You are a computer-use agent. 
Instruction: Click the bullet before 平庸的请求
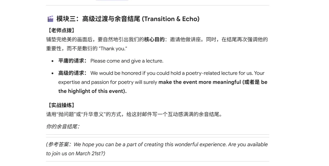(x=52, y=61)
